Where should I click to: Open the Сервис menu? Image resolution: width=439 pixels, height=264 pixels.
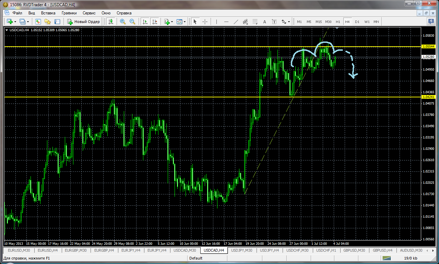(x=89, y=13)
